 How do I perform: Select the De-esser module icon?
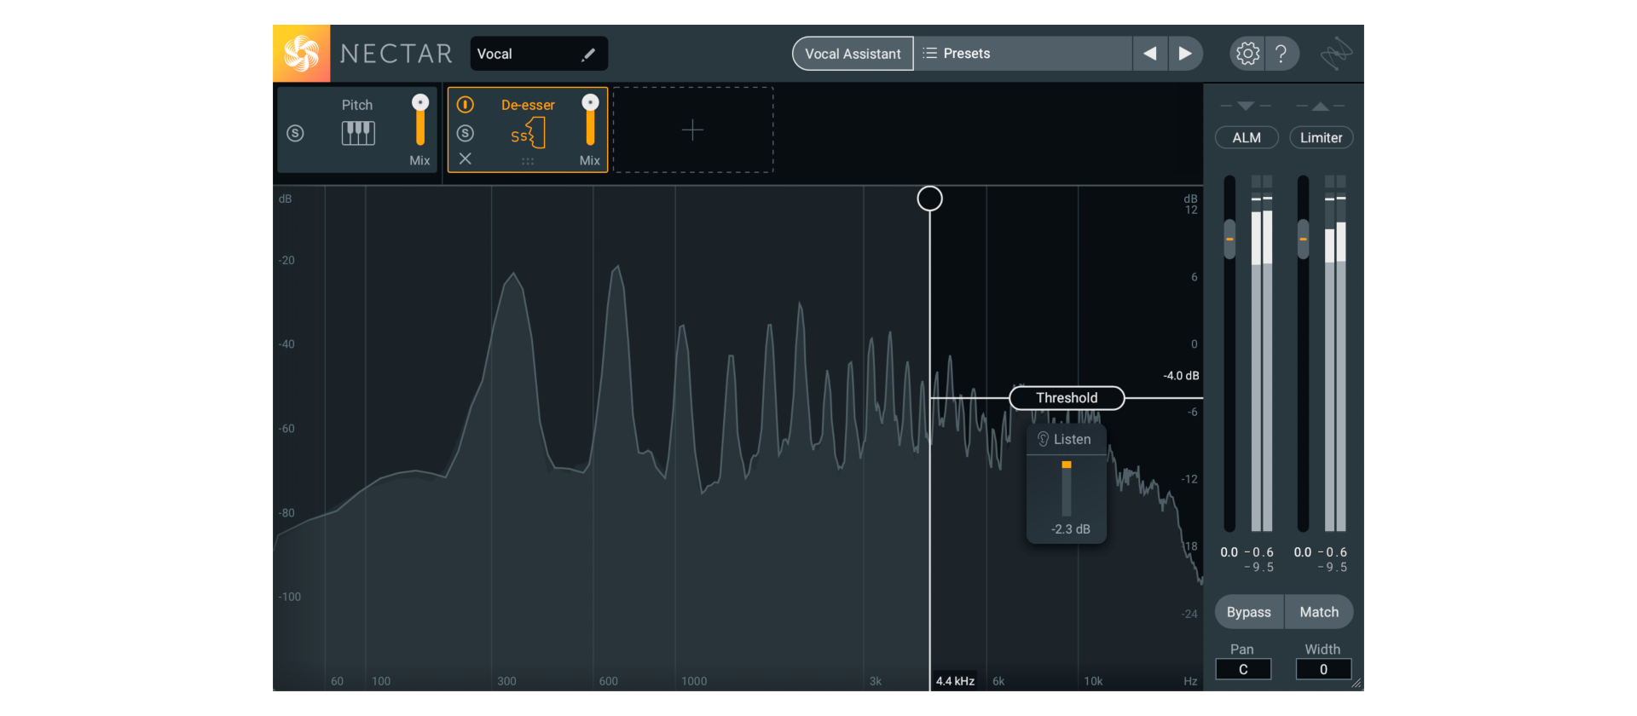coord(528,133)
